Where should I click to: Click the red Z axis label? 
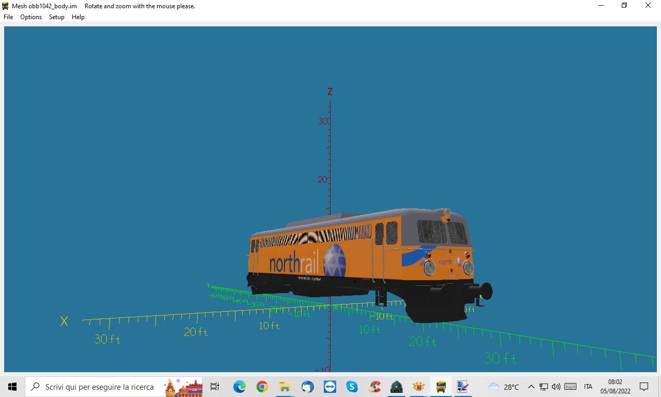point(330,92)
